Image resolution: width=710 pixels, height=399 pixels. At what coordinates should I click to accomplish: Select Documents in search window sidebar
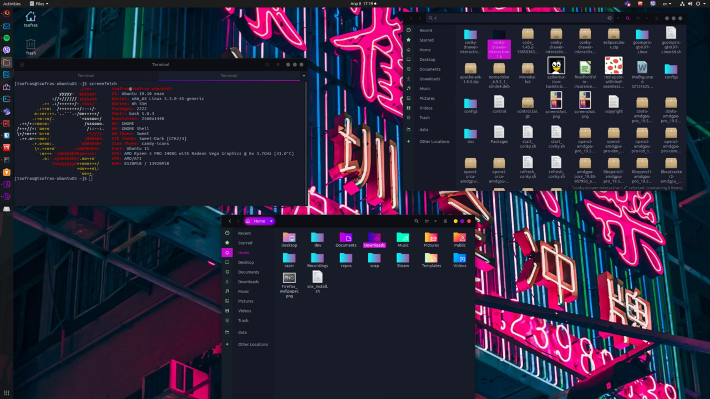coord(430,69)
